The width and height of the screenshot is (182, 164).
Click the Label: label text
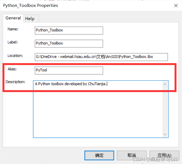[12, 42]
